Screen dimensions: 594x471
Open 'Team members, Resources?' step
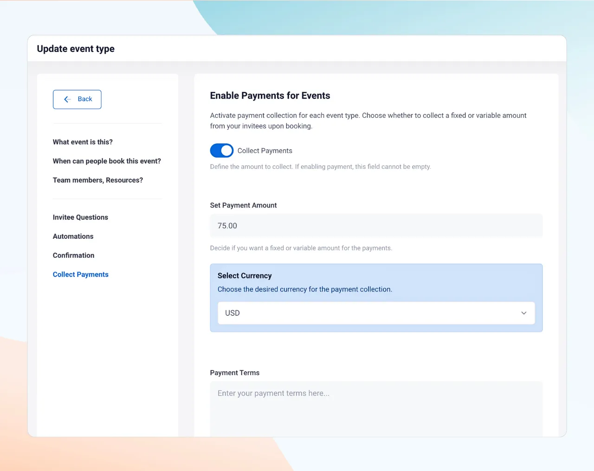(x=98, y=180)
